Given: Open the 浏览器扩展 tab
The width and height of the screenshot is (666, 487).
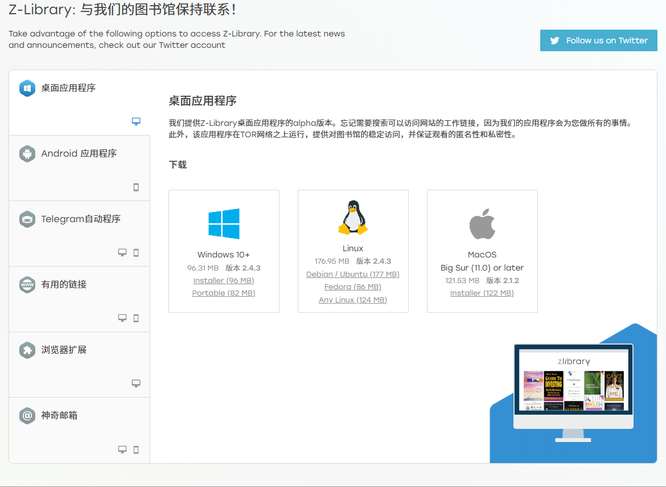Looking at the screenshot, I should [x=80, y=365].
